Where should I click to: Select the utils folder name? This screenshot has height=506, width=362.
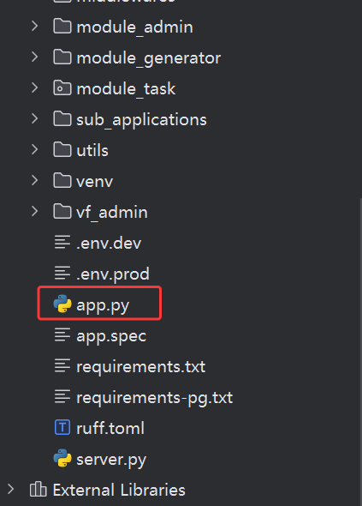pos(92,150)
